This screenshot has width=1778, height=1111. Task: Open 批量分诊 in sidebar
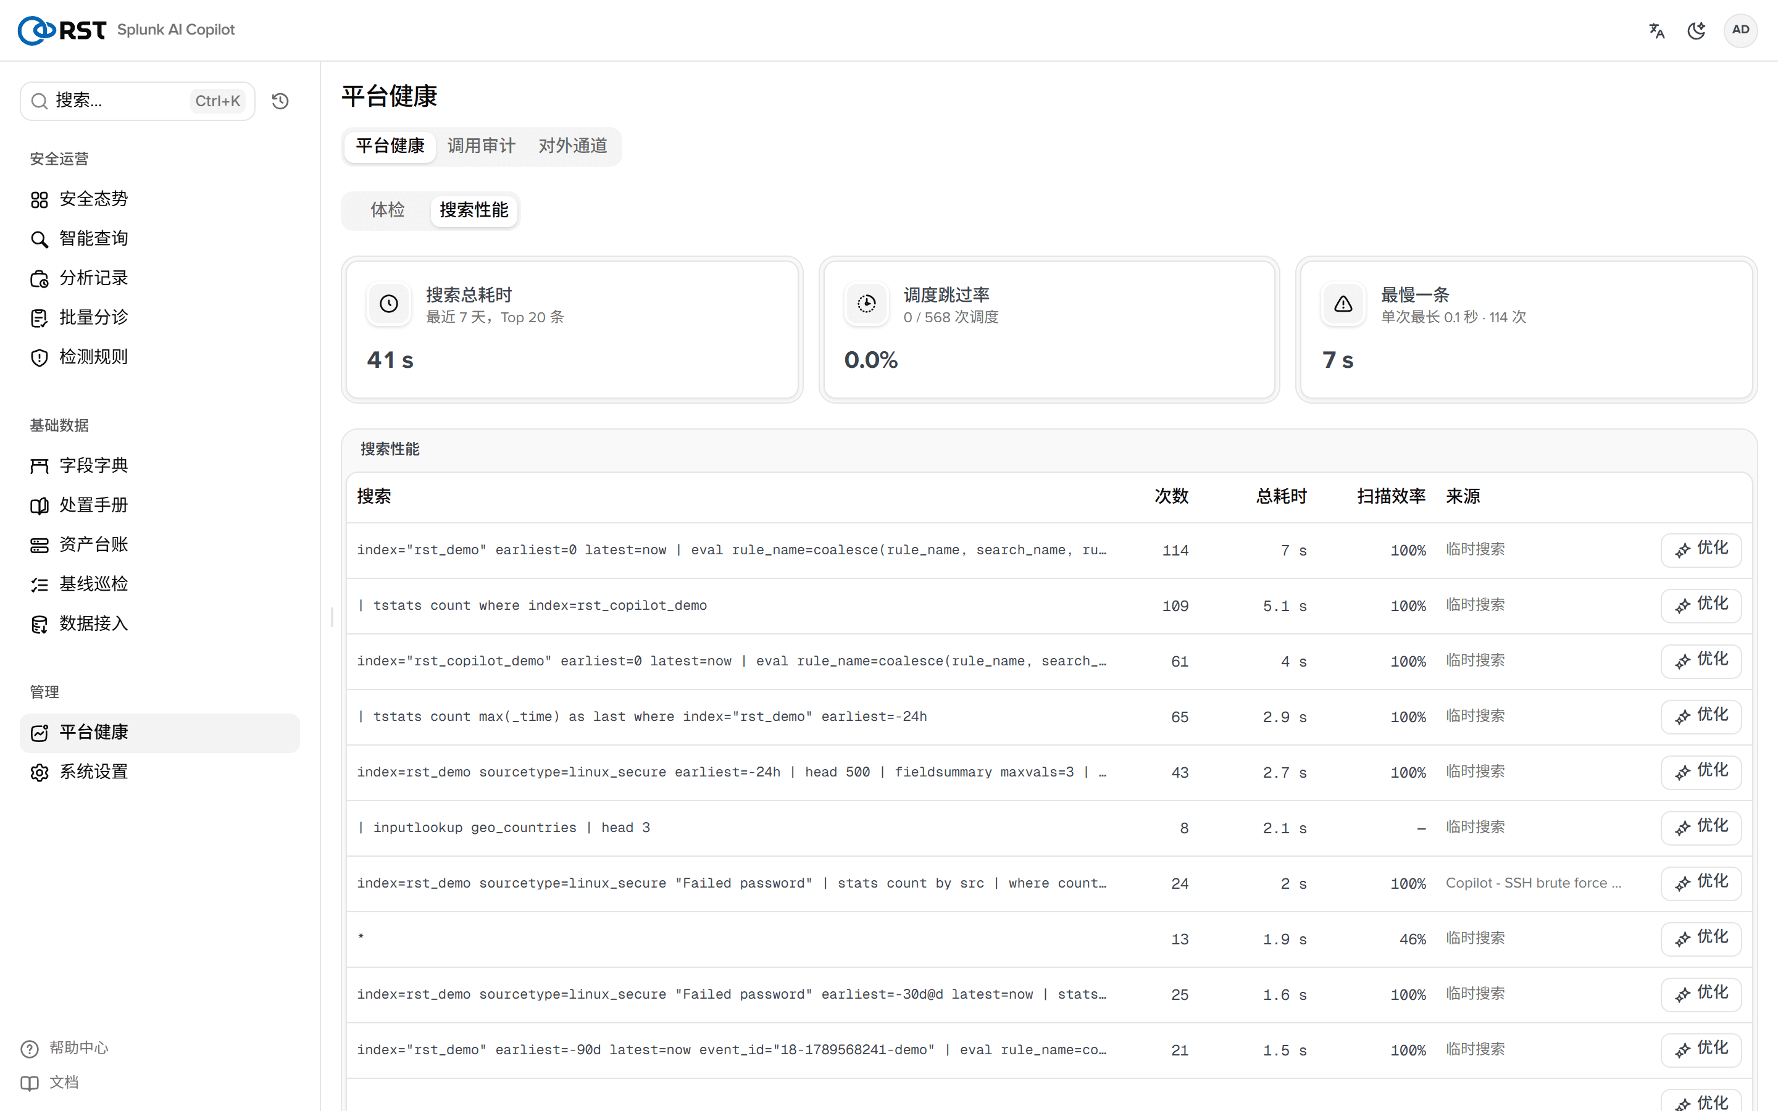click(159, 317)
